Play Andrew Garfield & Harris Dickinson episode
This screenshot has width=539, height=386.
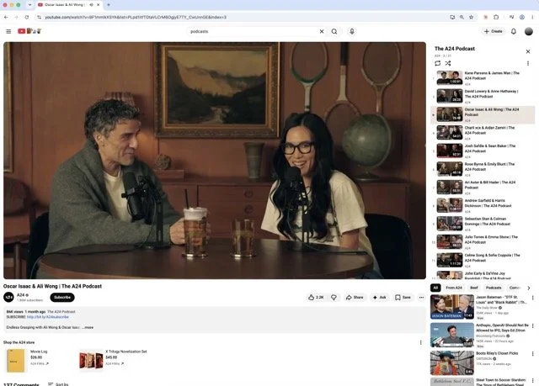483,205
